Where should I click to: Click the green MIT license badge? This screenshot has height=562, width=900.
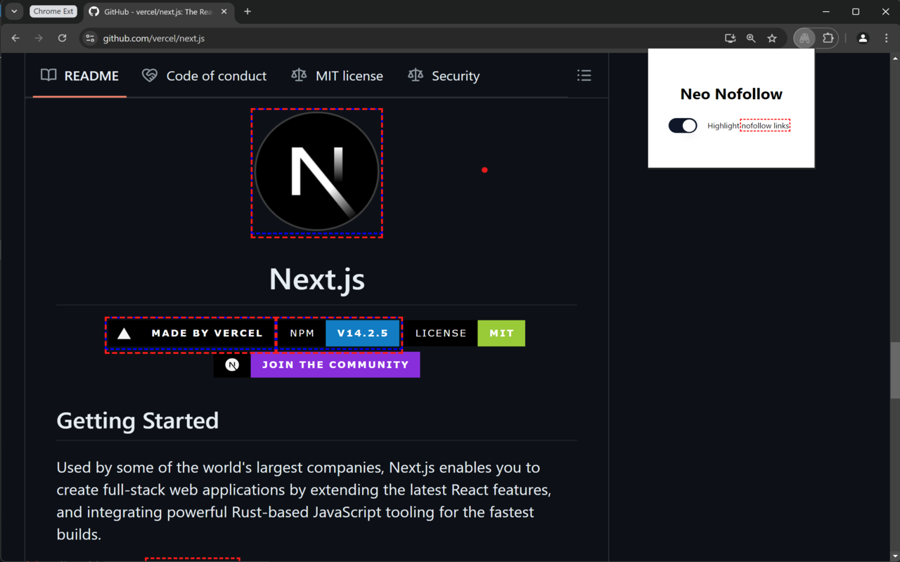tap(501, 333)
